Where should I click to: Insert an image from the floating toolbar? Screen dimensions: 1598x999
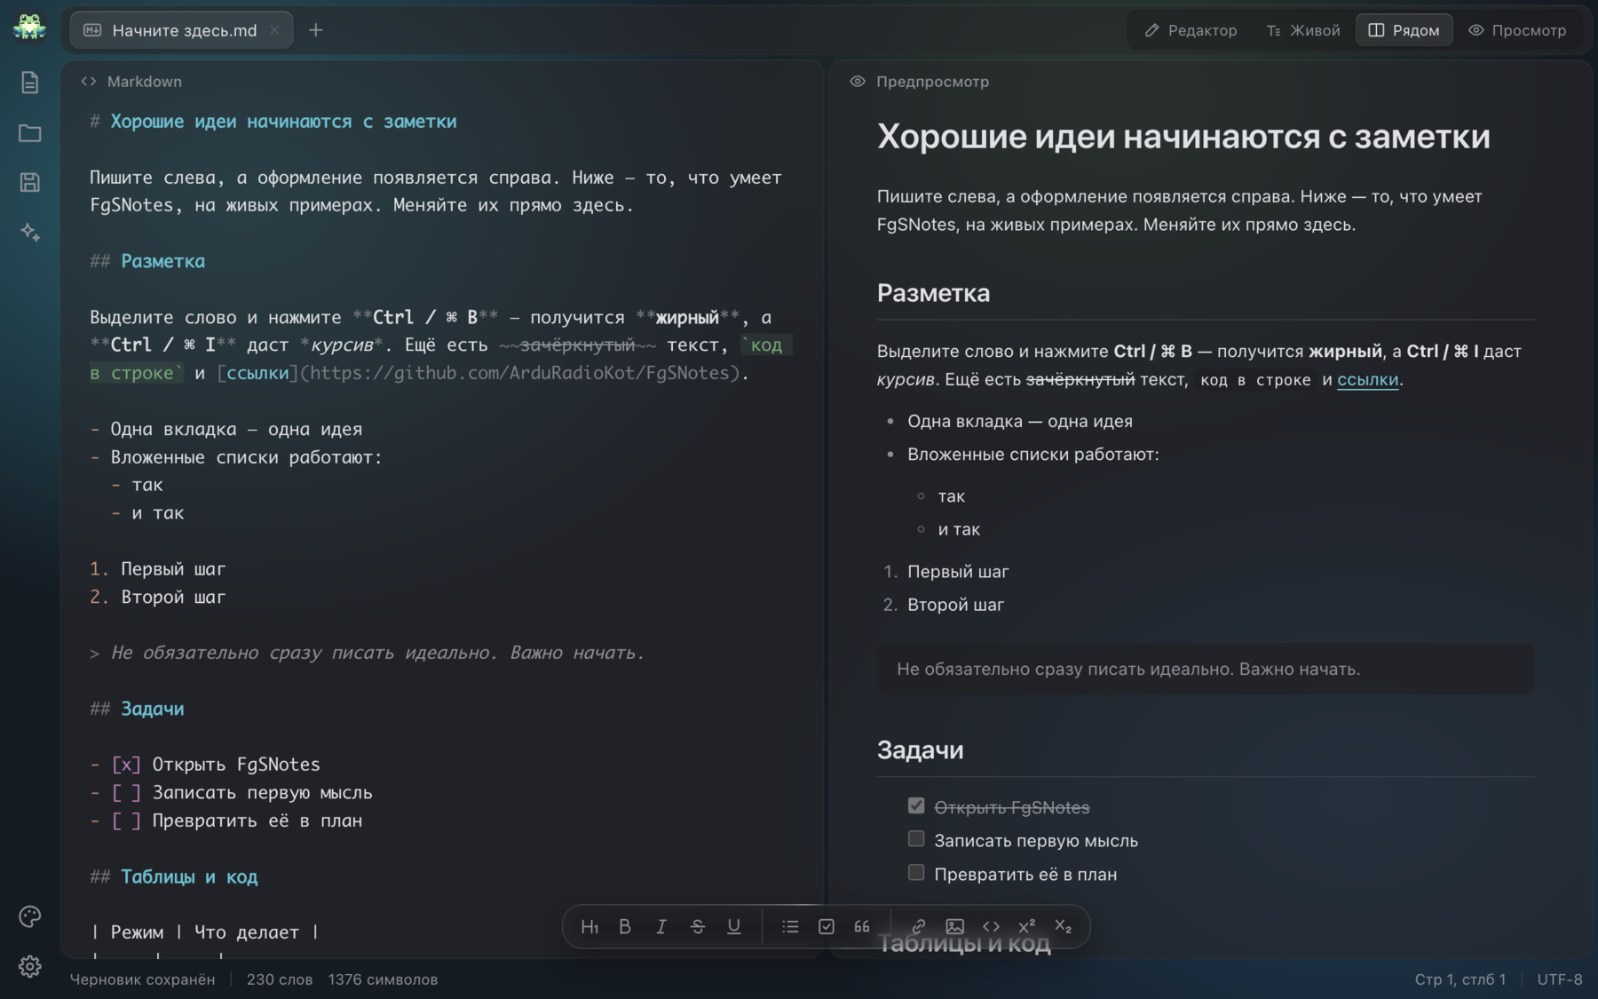[x=955, y=926]
